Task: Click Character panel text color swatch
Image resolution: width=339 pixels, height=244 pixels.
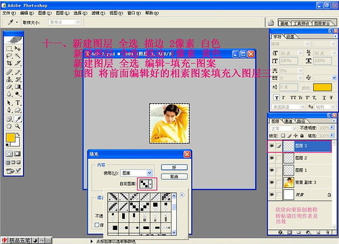Action: click(322, 87)
